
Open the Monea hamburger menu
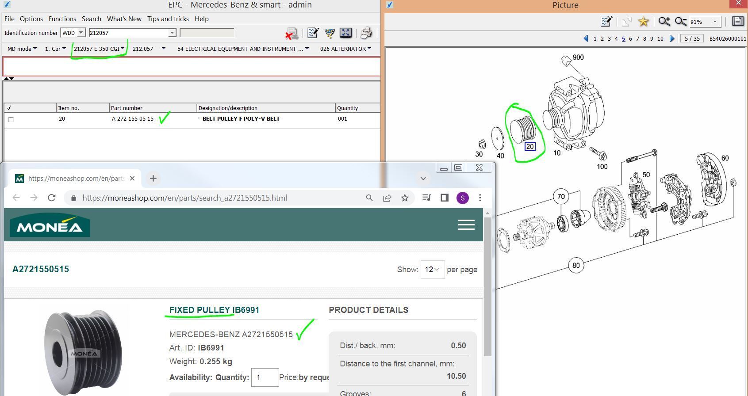[466, 225]
